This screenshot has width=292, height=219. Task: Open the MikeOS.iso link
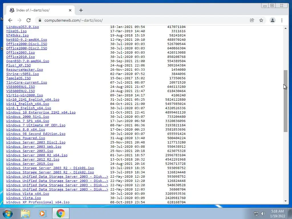16,31
